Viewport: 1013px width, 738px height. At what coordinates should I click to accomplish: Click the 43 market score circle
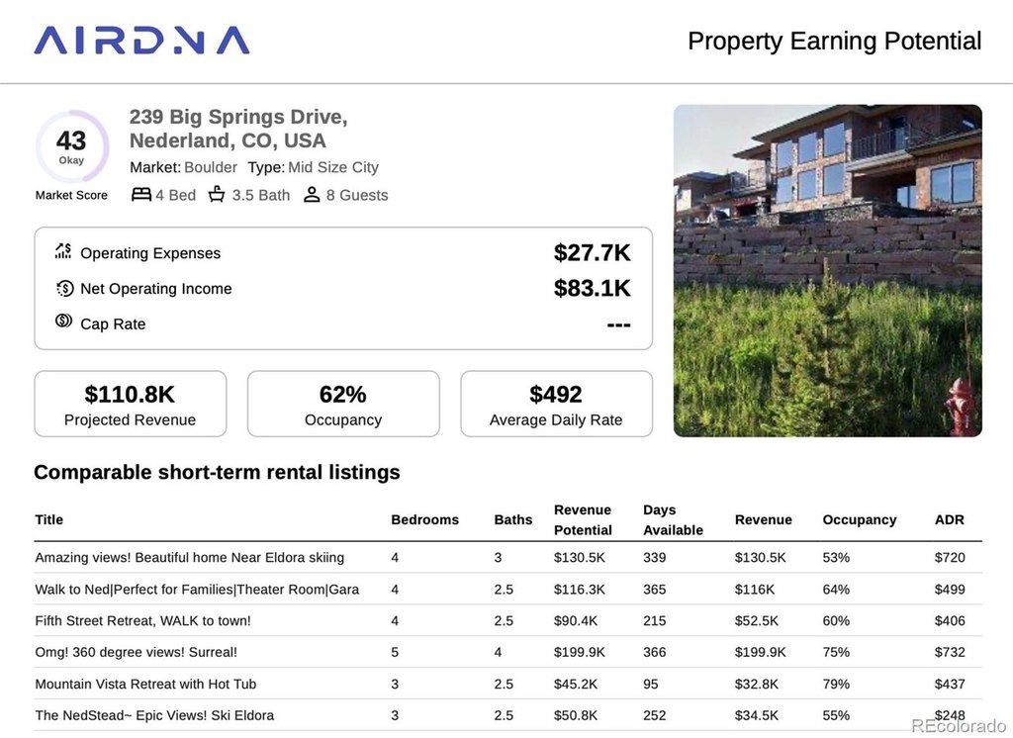[71, 146]
